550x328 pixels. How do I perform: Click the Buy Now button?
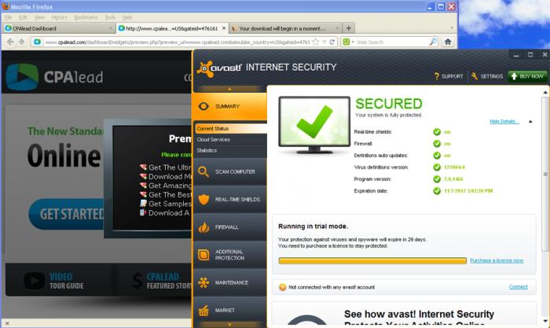[527, 76]
